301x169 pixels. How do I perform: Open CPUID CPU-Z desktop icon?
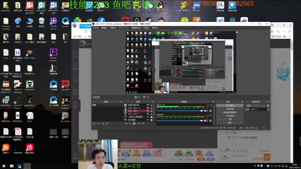[53, 24]
